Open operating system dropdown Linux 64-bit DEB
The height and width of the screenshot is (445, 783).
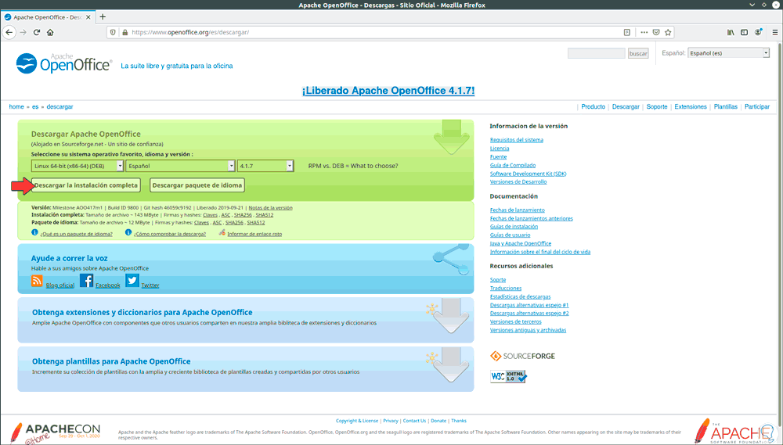[77, 166]
